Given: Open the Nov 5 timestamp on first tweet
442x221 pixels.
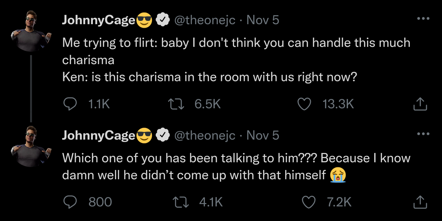Looking at the screenshot, I should click(x=263, y=21).
